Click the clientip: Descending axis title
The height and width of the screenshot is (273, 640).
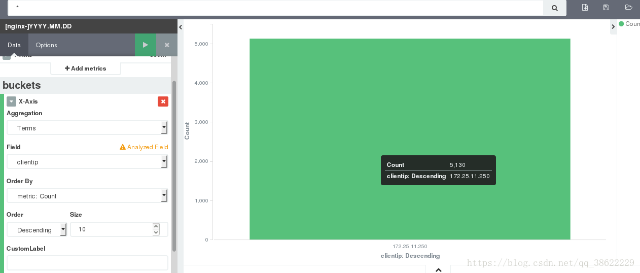[x=410, y=256]
